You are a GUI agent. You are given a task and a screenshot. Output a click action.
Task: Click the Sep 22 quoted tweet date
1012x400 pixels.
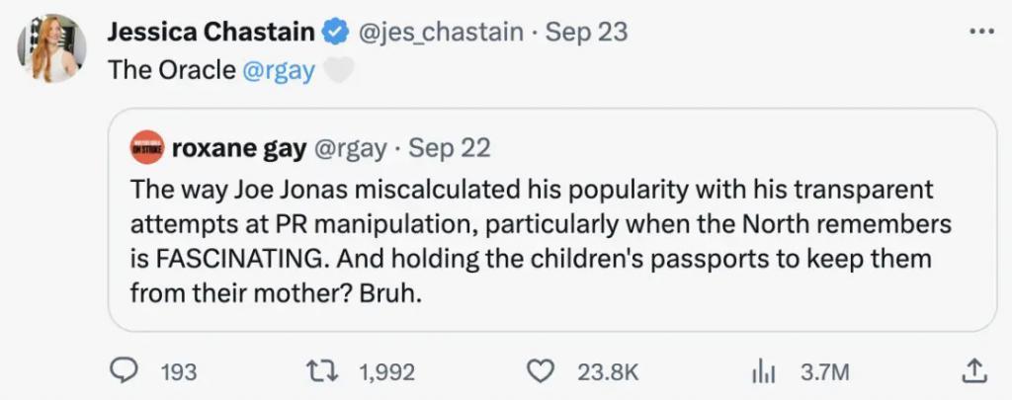pos(450,148)
